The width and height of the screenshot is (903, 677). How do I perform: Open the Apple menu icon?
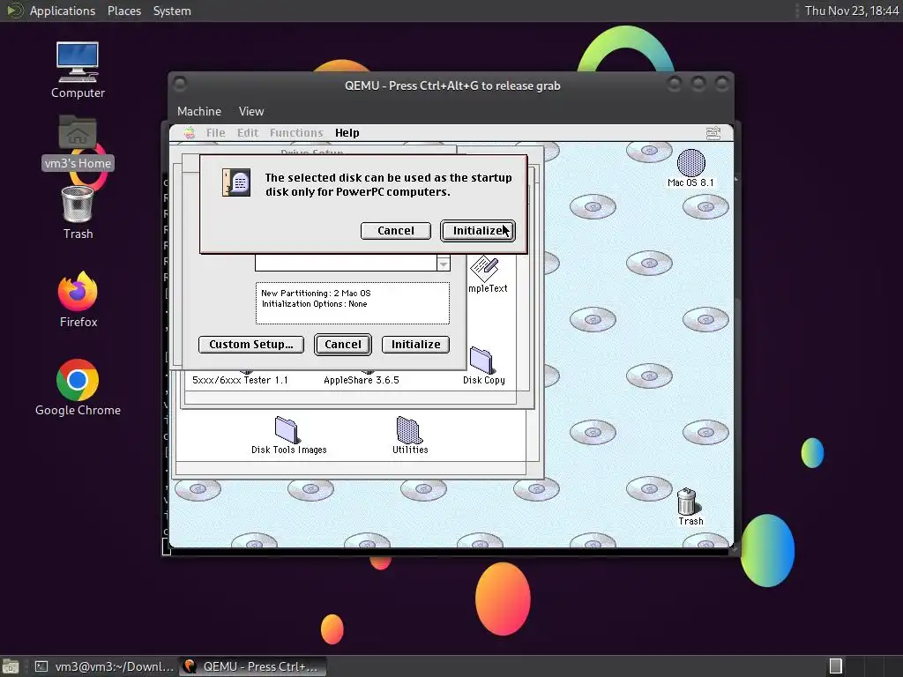coord(190,133)
